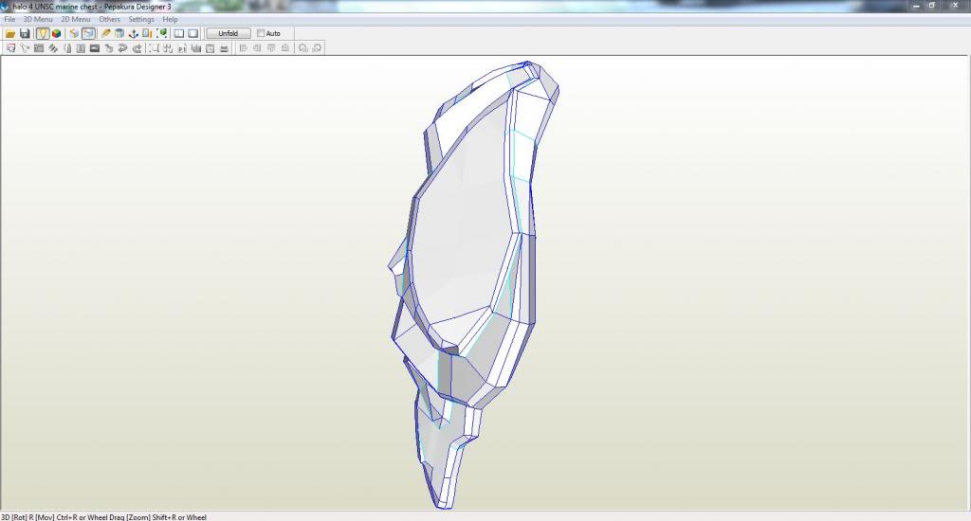This screenshot has height=521, width=971.
Task: Click the bar-chart-like icon in second row
Action: pyautogui.click(x=195, y=48)
